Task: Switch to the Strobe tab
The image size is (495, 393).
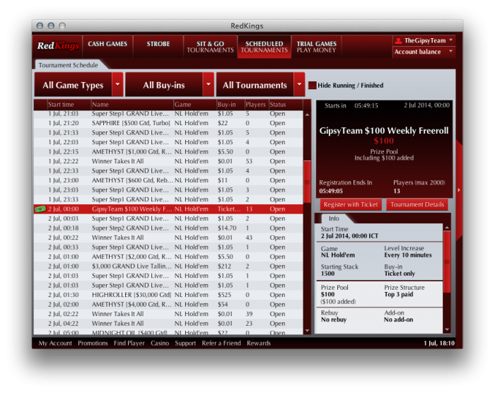Action: [158, 46]
